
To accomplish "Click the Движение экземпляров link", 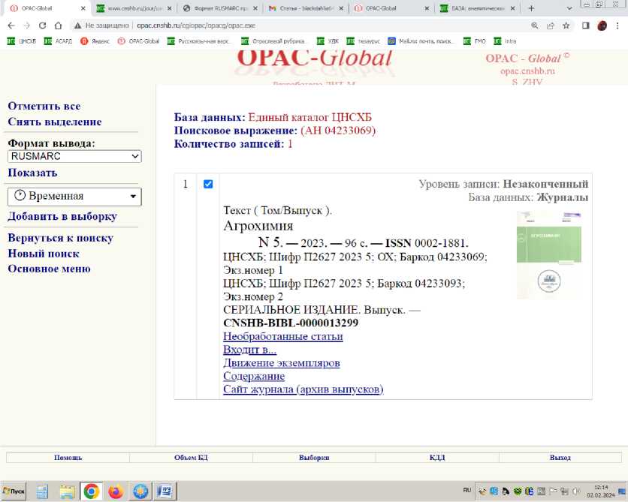I will tap(282, 363).
